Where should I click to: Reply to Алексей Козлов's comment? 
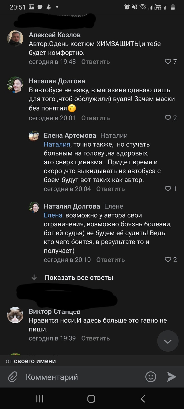click(x=95, y=62)
